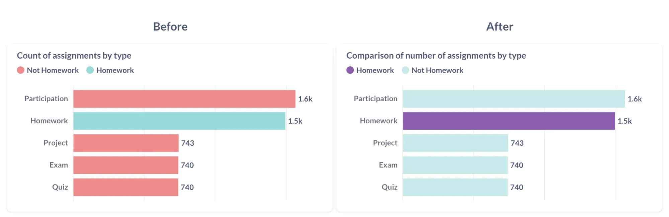Click the 1.5k value label in After chart

point(624,121)
